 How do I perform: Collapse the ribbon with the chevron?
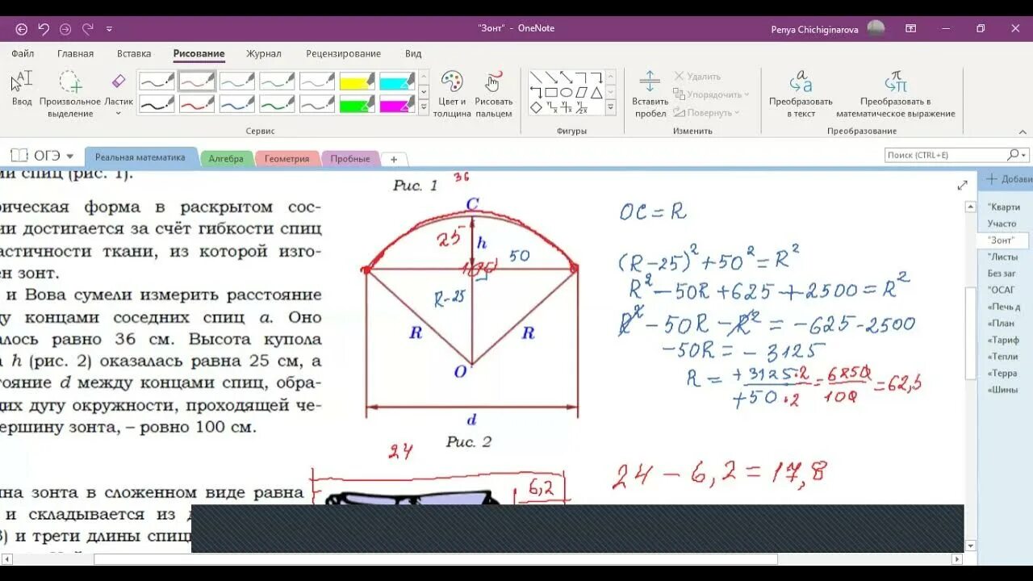(1023, 131)
